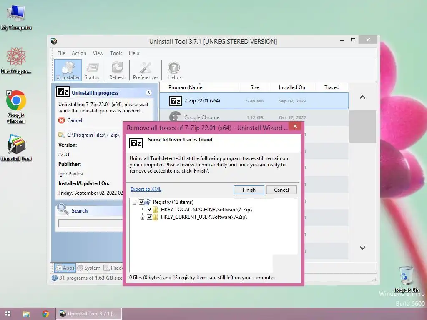Select HKEY_CURRENT_USER\Software\7-Zip\ tree entry
The height and width of the screenshot is (320, 427).
pyautogui.click(x=204, y=217)
